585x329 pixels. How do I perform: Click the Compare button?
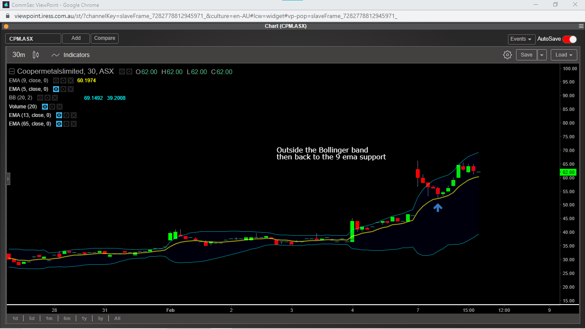(104, 39)
